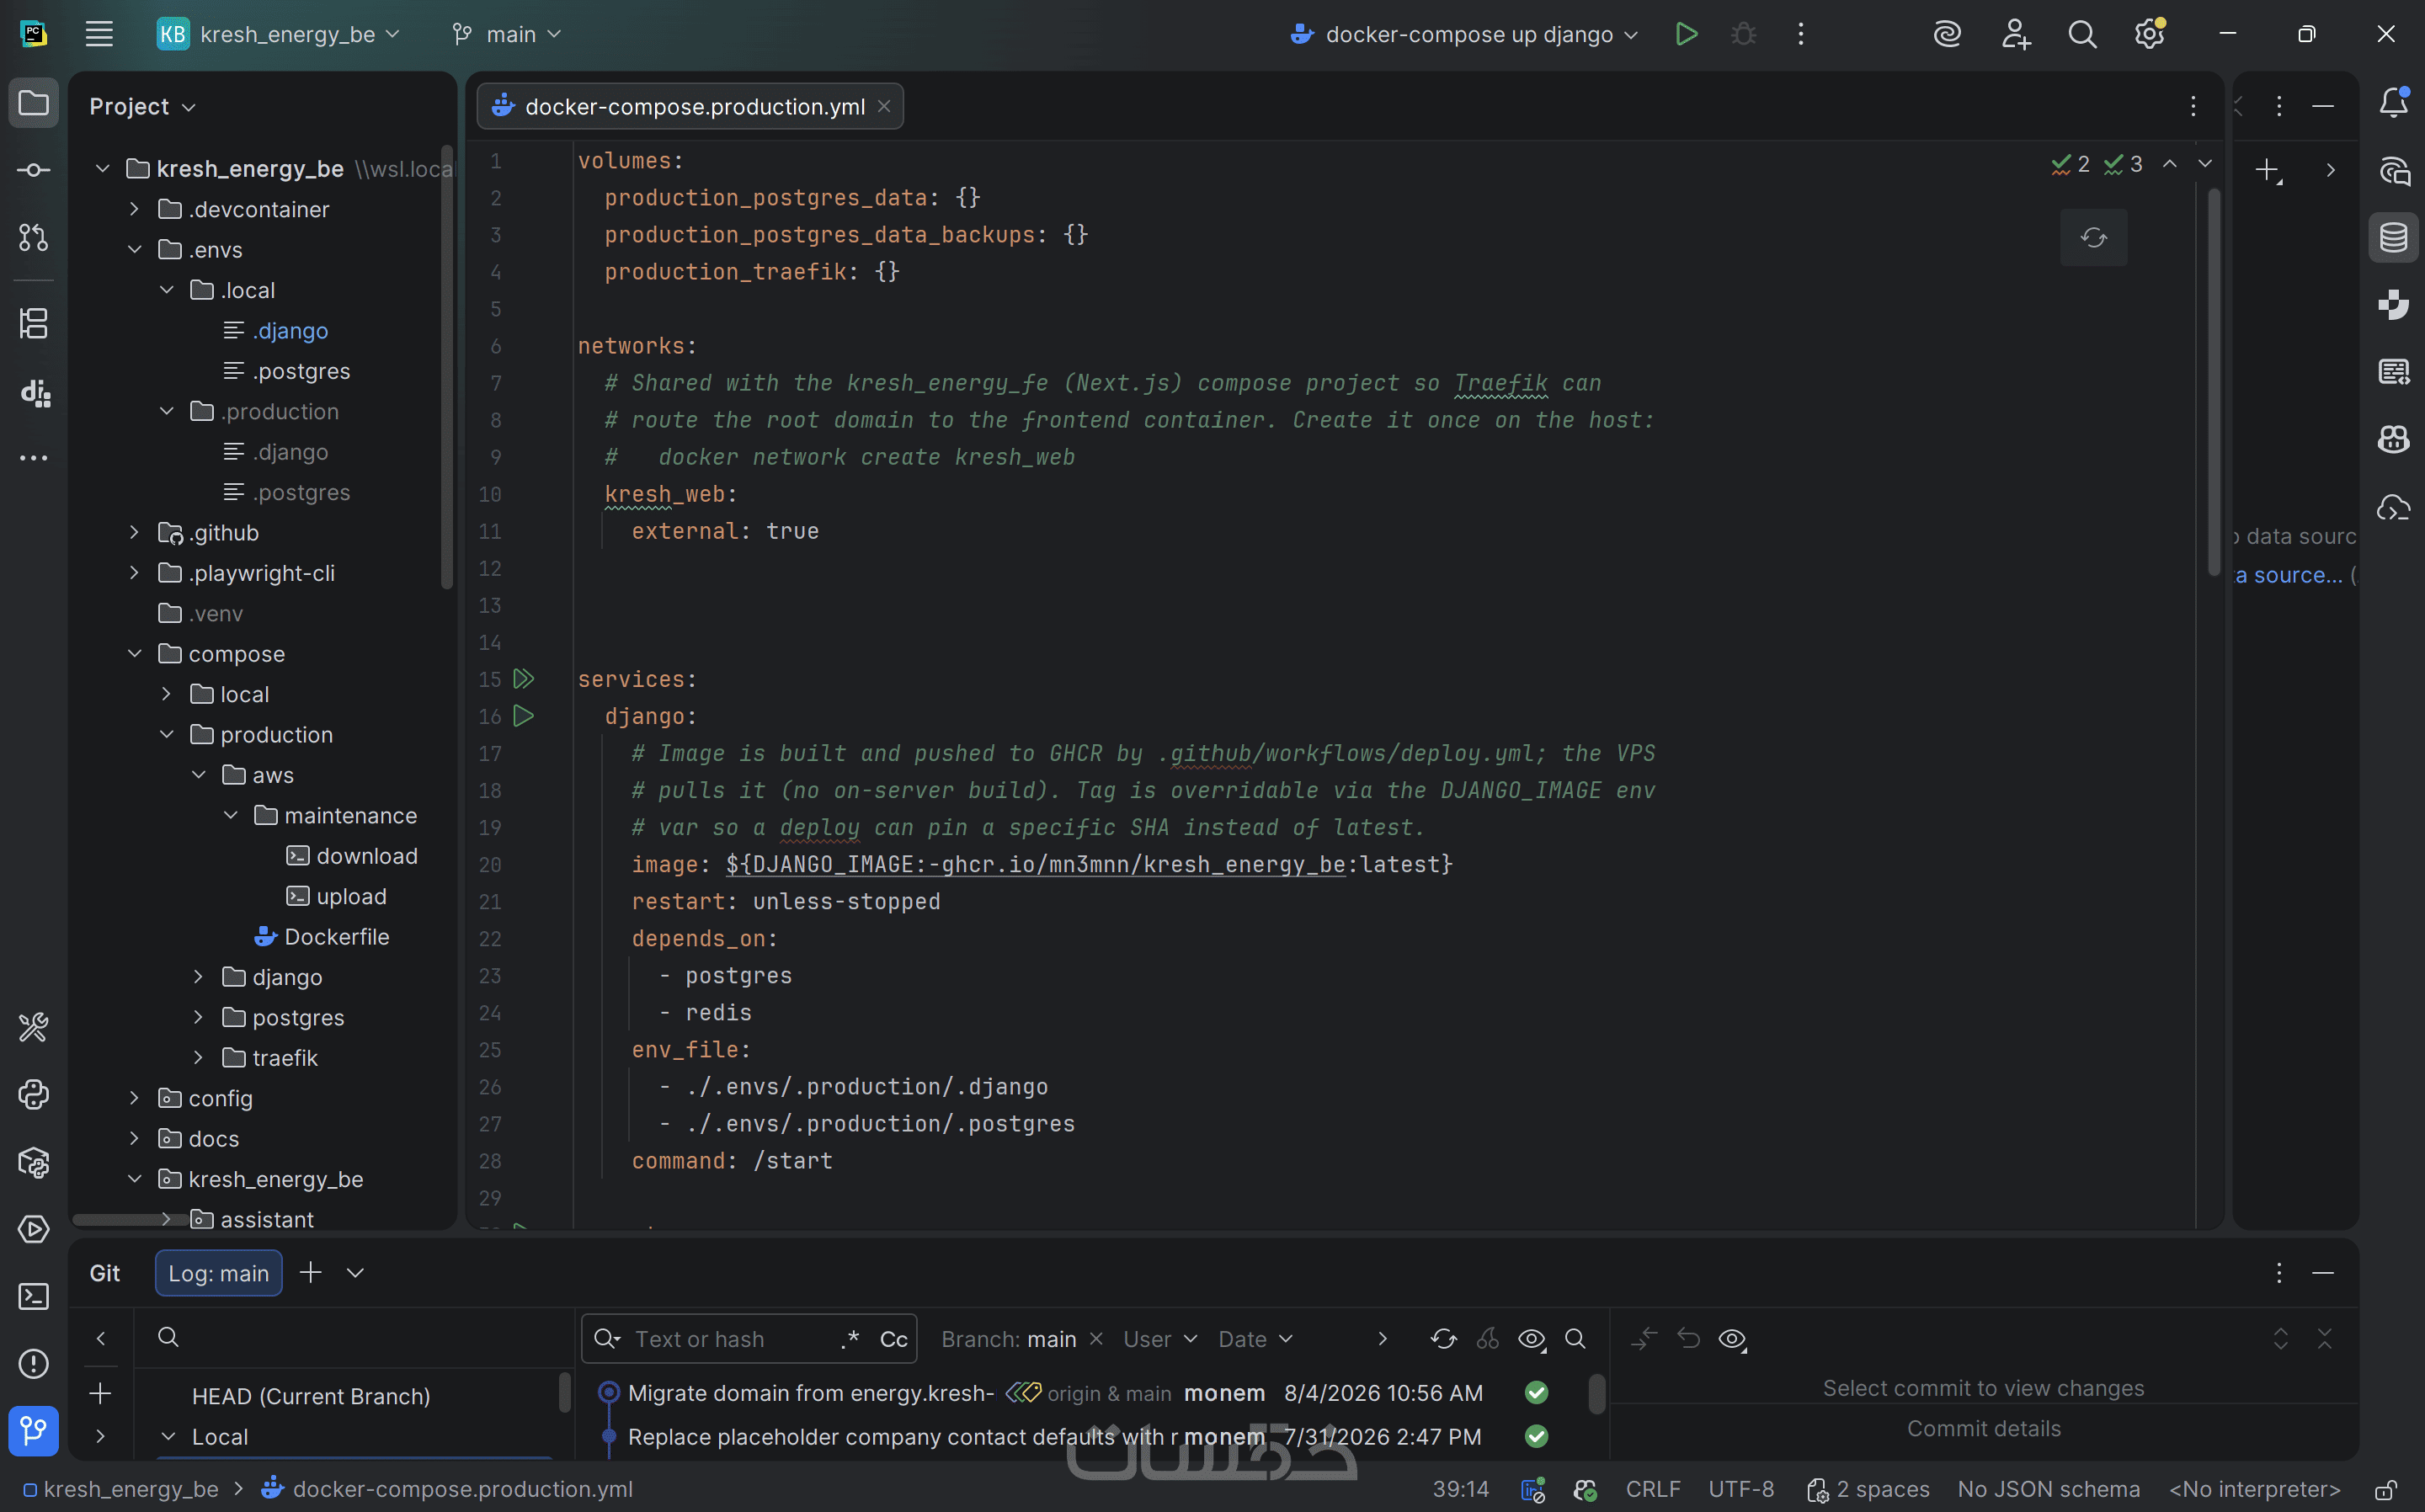The image size is (2425, 1512).
Task: Open kresh_energy_be project dropdown
Action: 279,34
